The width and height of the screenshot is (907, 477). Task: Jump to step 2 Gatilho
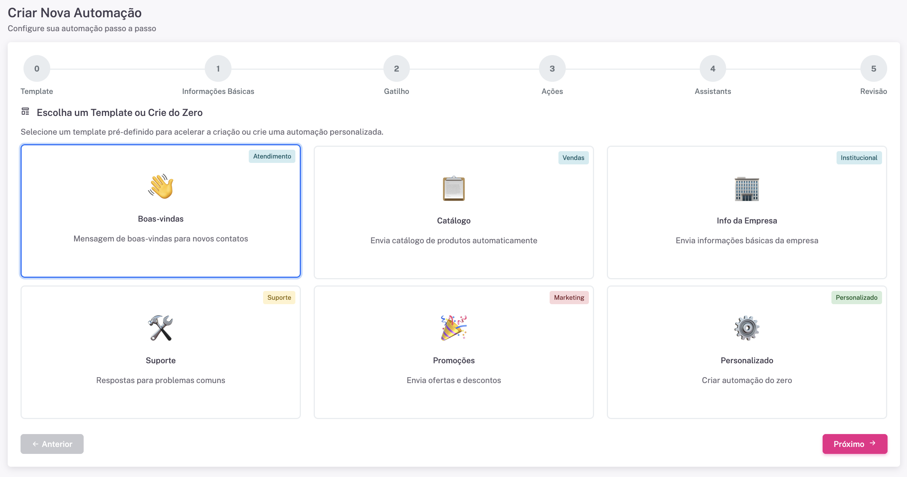(x=396, y=69)
